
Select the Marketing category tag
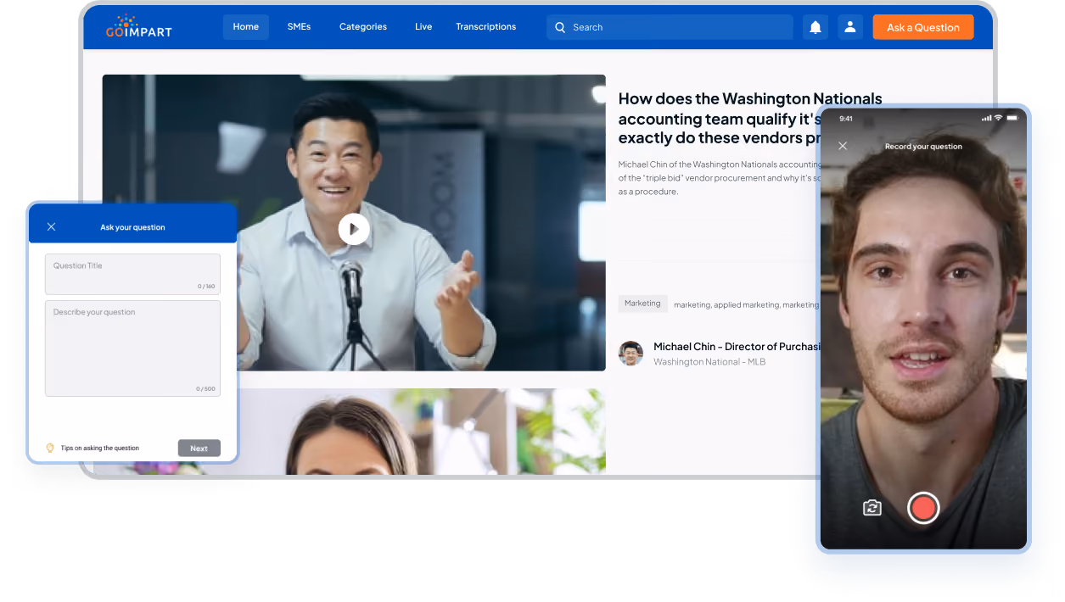click(x=642, y=304)
